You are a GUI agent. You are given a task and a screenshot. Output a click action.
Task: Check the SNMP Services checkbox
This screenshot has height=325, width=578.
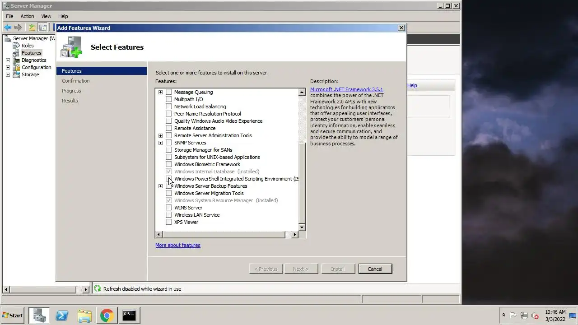point(169,143)
